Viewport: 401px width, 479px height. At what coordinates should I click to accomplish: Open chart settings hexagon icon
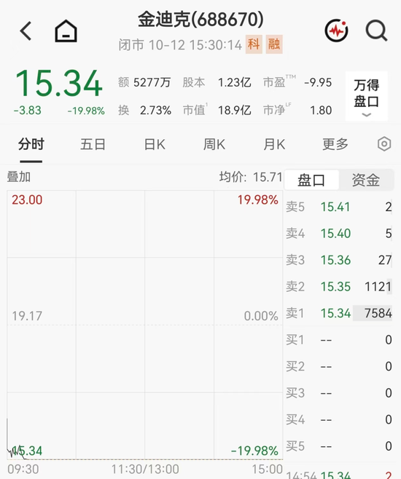(384, 144)
